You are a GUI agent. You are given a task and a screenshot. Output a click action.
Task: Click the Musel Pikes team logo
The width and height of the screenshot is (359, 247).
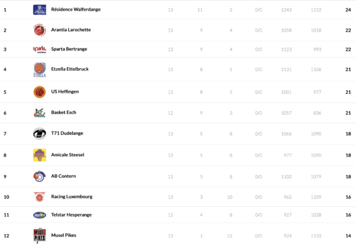click(x=39, y=236)
